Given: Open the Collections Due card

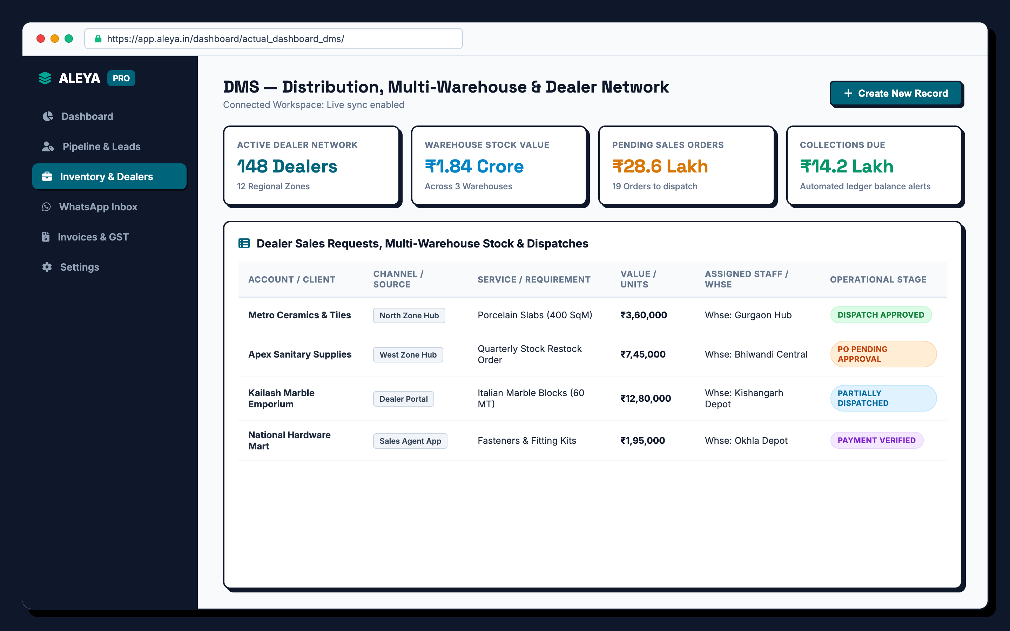Looking at the screenshot, I should [x=874, y=165].
